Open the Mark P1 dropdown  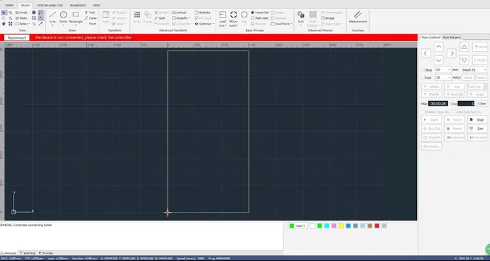point(474,69)
